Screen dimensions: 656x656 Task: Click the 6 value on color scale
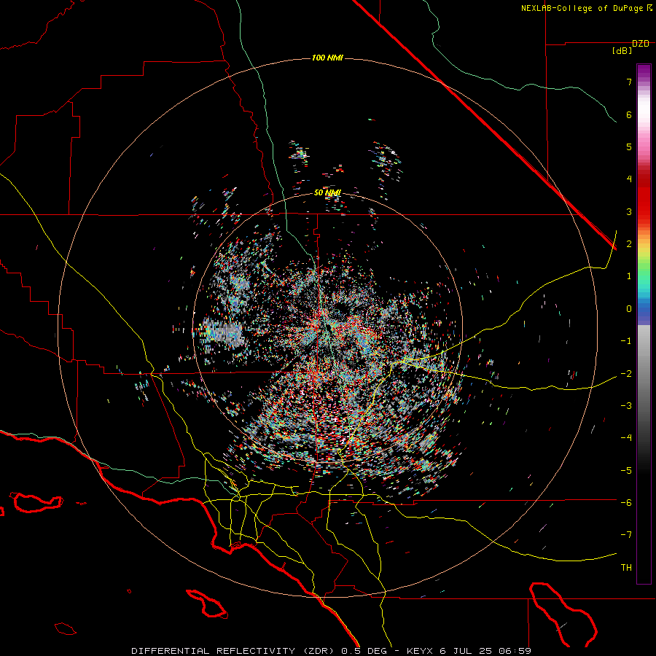(x=629, y=114)
